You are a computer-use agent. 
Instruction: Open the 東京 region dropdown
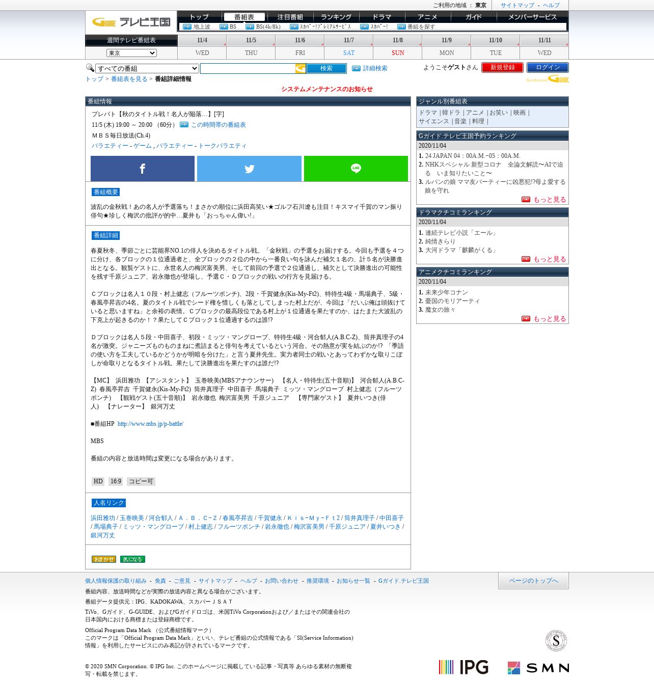[x=131, y=53]
